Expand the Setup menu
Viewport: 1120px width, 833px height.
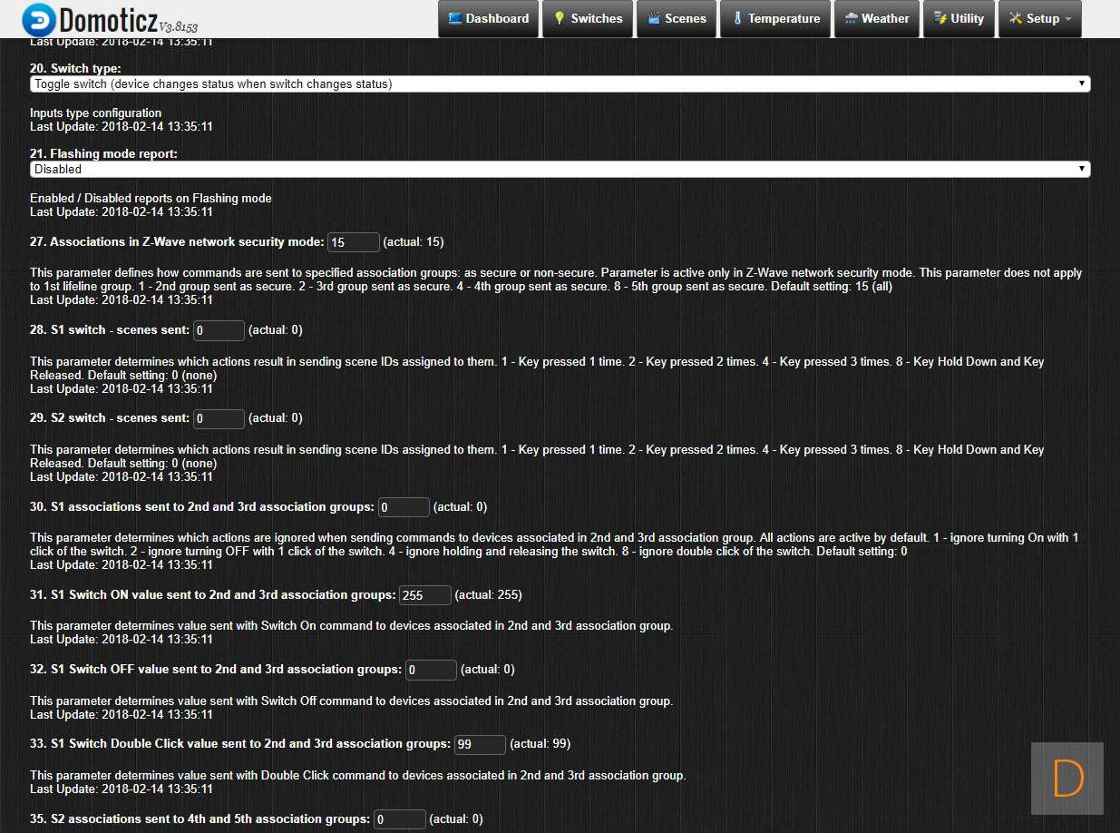[1039, 18]
